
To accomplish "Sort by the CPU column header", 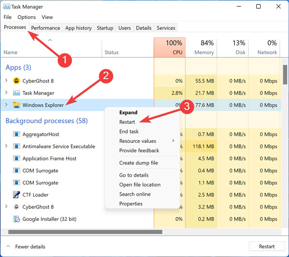I will (x=170, y=47).
